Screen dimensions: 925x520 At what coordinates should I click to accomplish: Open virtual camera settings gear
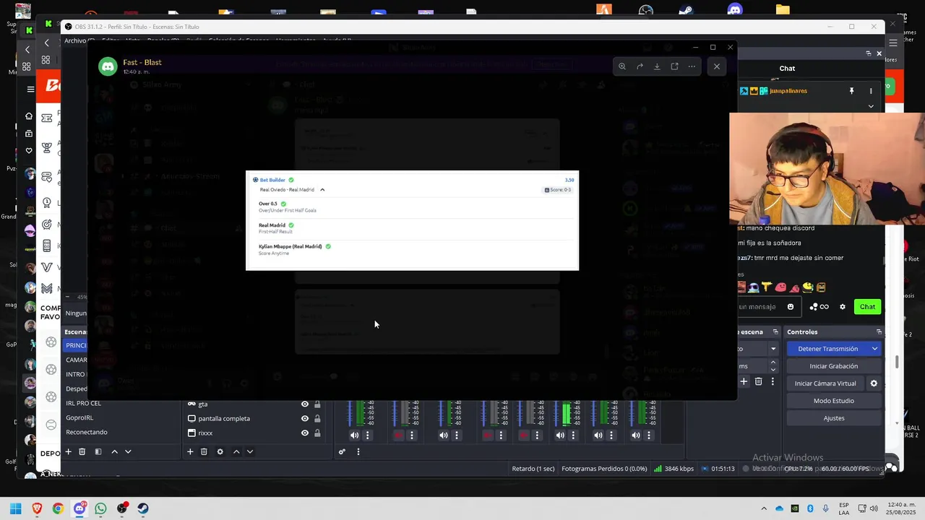coord(874,383)
